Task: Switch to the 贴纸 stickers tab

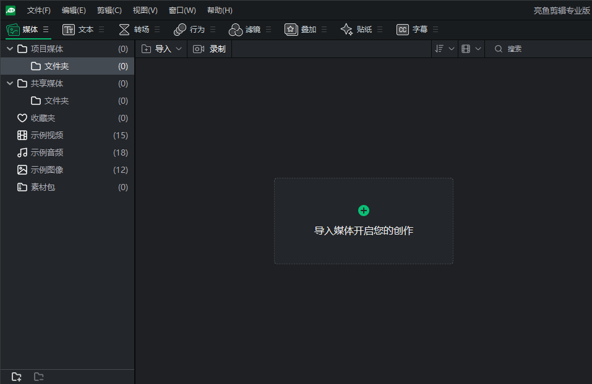Action: pos(356,30)
